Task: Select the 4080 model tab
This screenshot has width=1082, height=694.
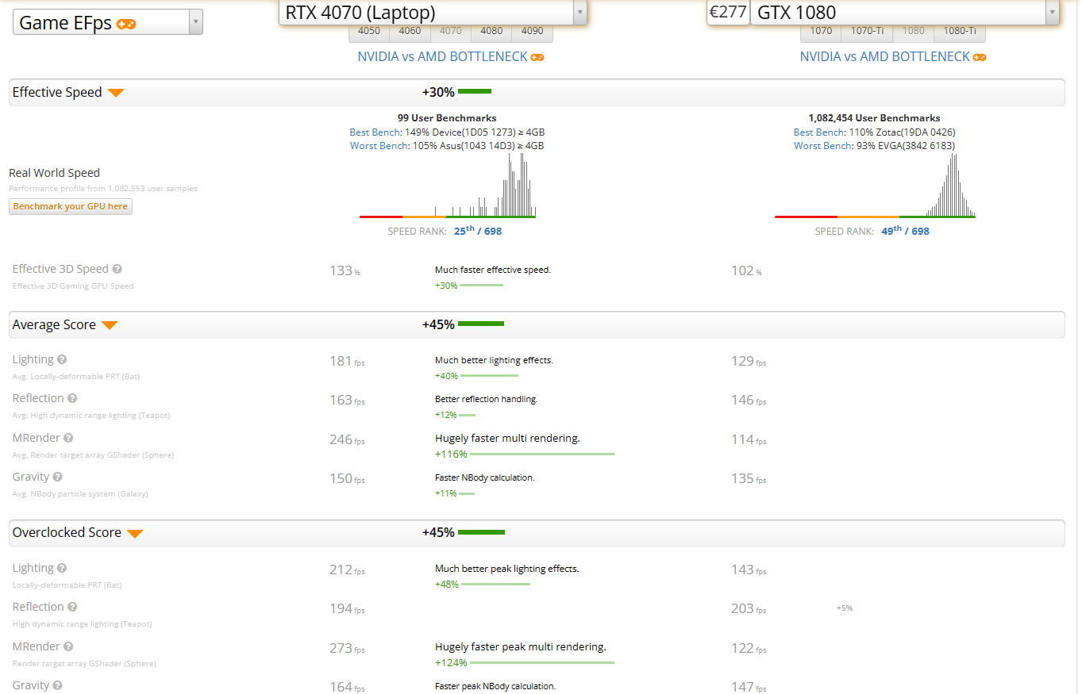Action: (491, 31)
